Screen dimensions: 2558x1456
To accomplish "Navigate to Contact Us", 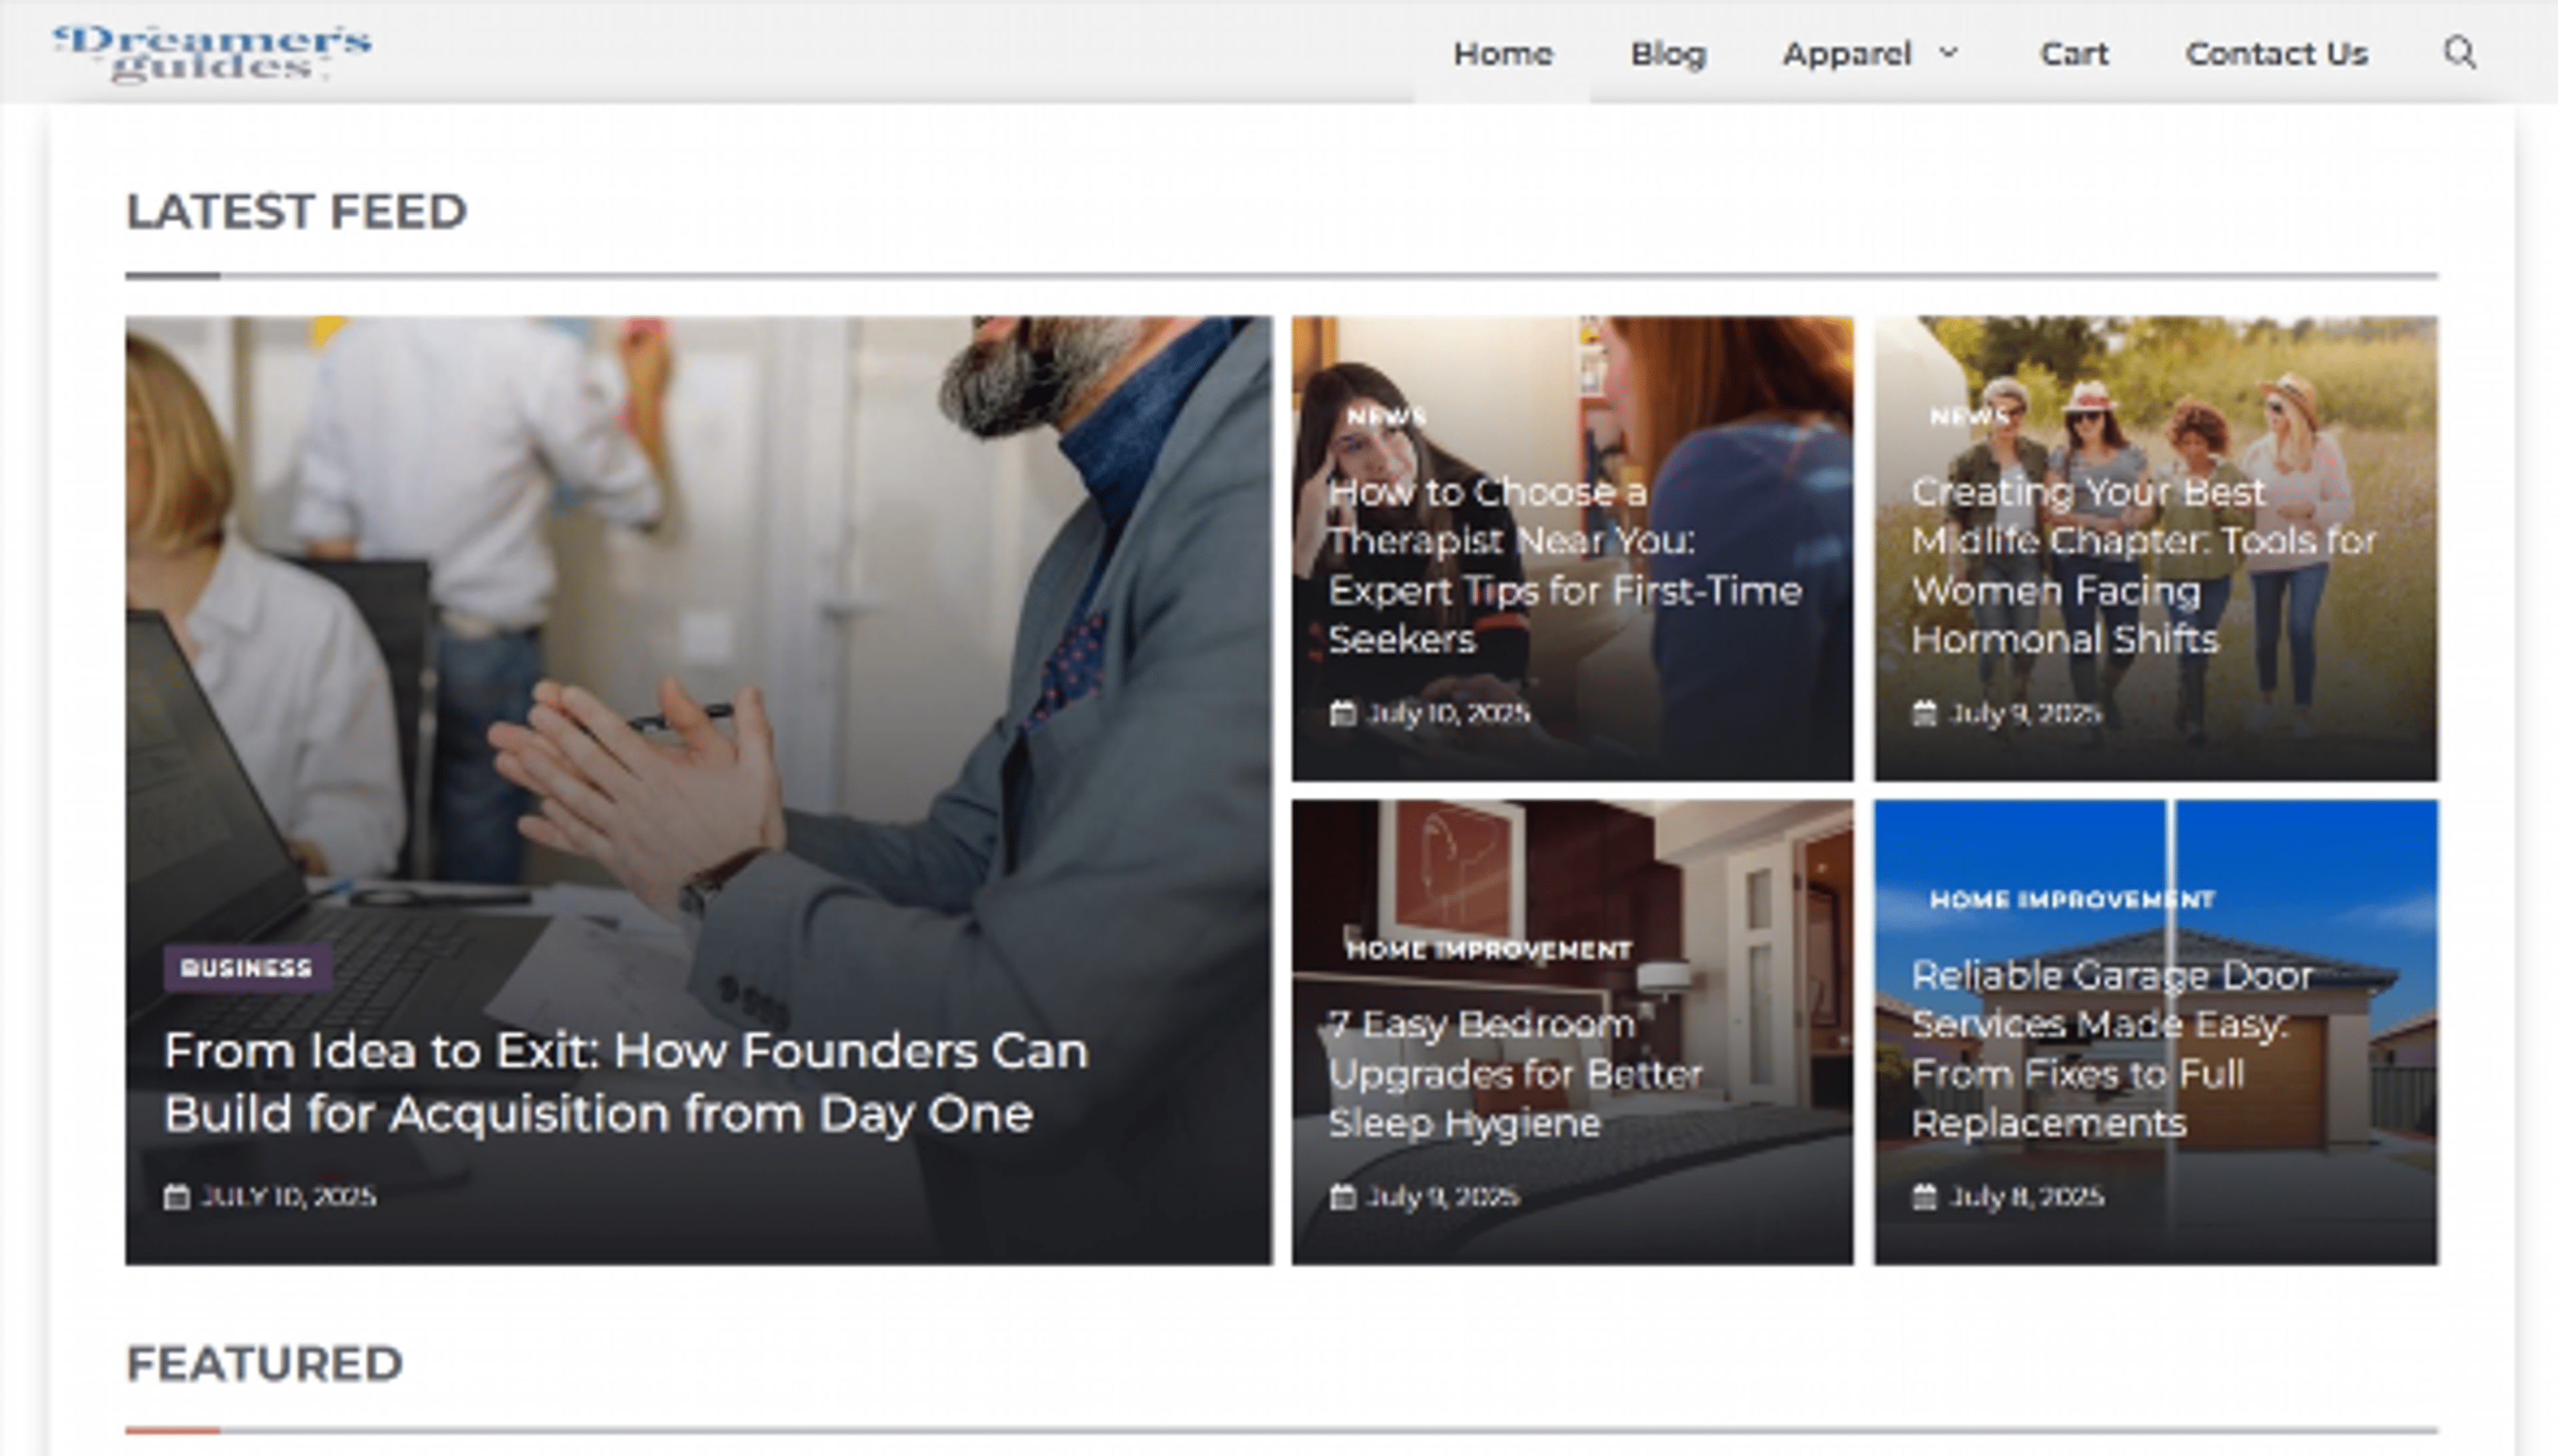I will pyautogui.click(x=2276, y=54).
